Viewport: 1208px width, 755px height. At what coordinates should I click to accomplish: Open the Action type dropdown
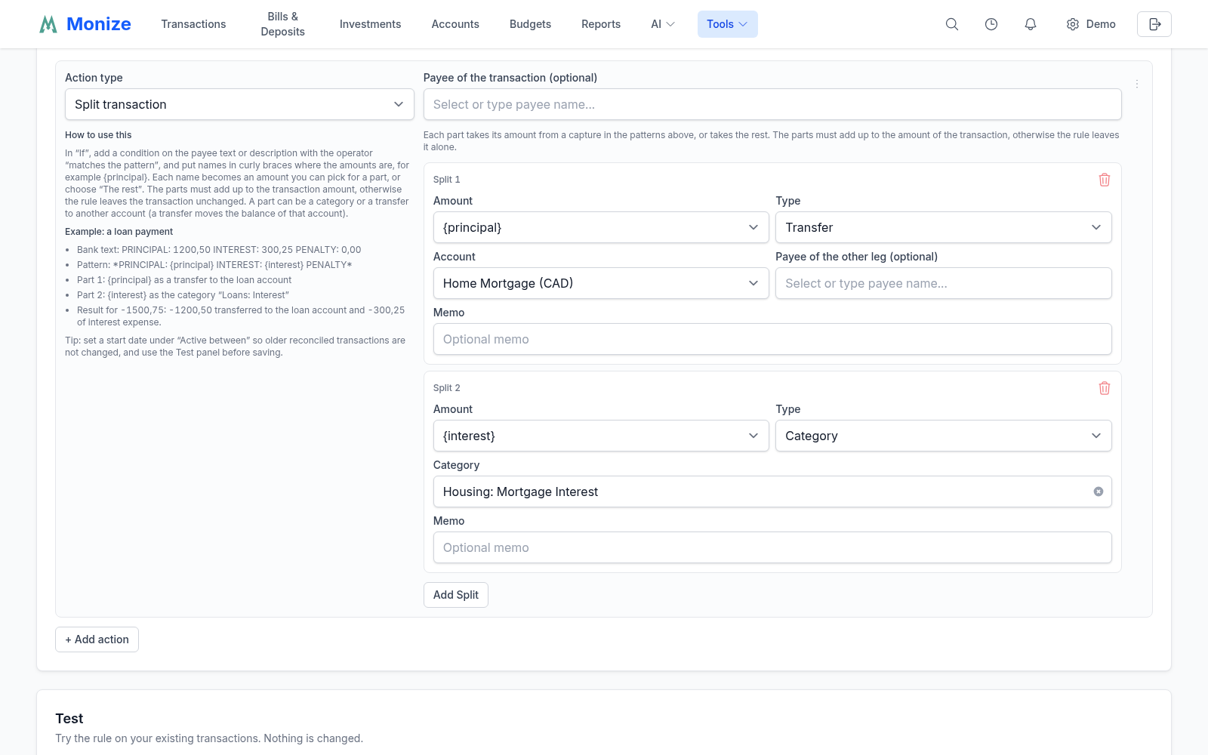(239, 104)
